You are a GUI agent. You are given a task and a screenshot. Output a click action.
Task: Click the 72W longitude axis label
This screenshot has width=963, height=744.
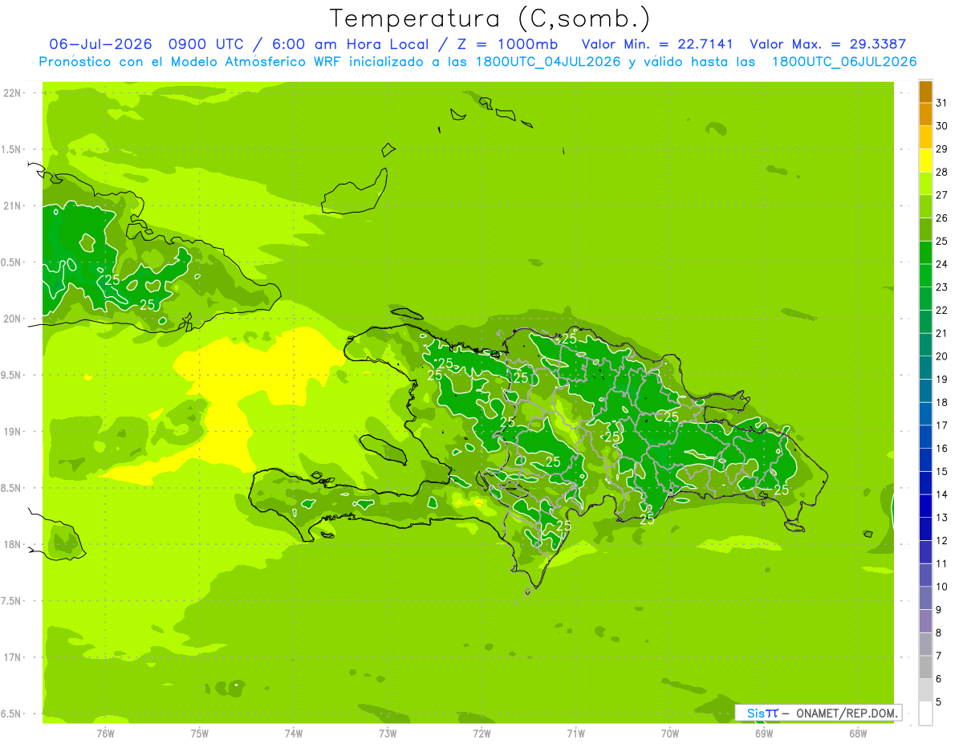click(x=481, y=734)
